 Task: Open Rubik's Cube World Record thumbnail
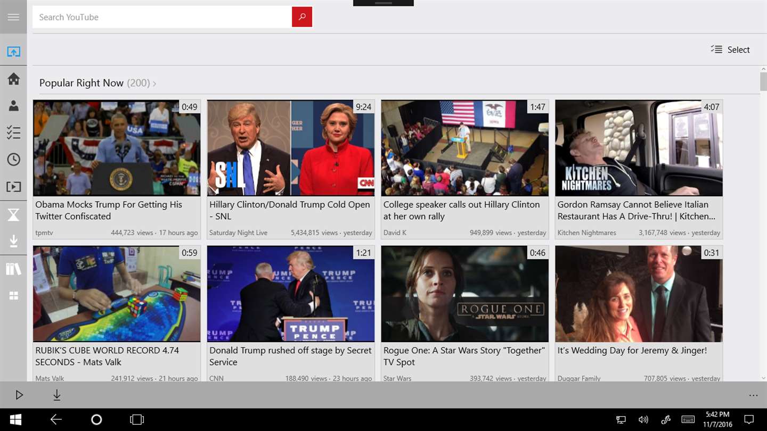coord(117,294)
